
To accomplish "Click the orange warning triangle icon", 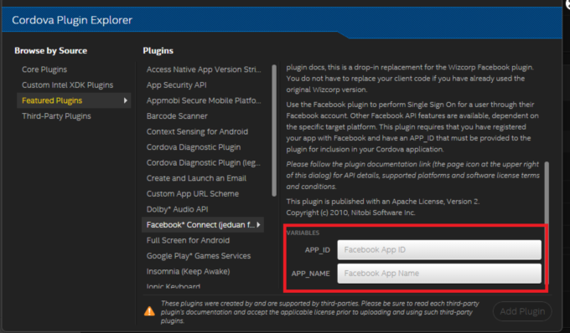I will pos(149,311).
